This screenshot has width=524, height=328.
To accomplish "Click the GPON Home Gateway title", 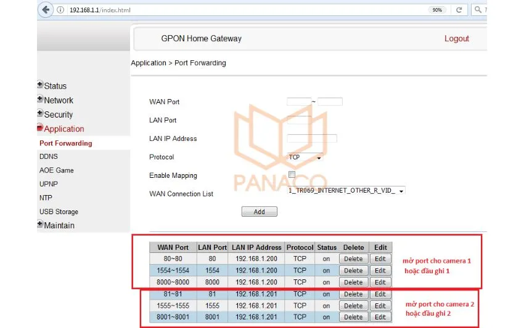I will tap(201, 39).
